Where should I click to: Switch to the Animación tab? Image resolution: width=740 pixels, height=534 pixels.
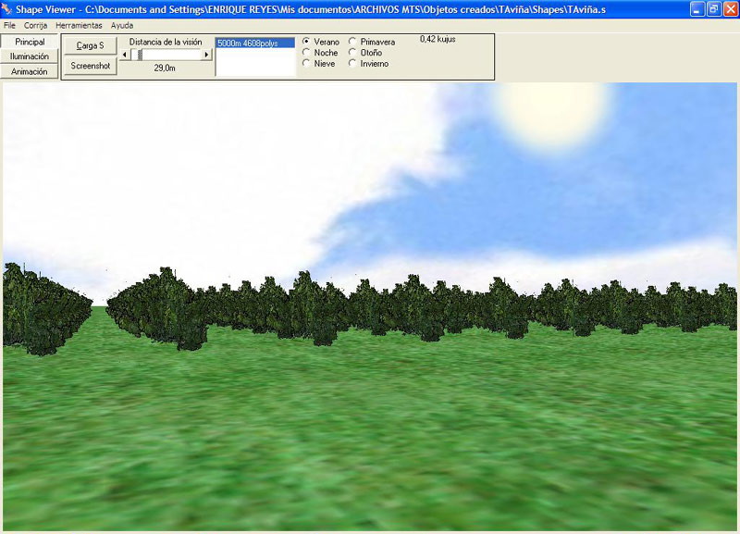coord(30,71)
